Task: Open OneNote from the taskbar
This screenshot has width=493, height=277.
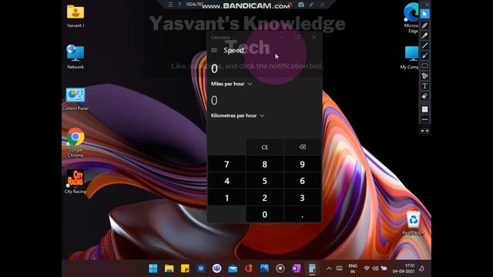Action: pyautogui.click(x=296, y=269)
